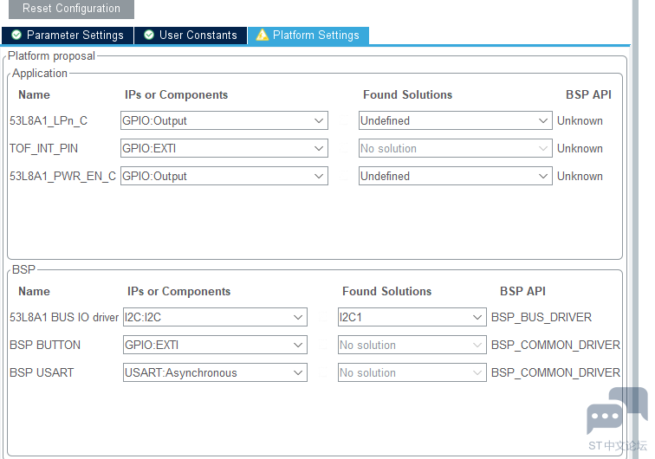Screen dimensions: 655x459
Task: Open the GPIO:Output dropdown for 53L8A1_PWR_EN_C
Action: (224, 176)
